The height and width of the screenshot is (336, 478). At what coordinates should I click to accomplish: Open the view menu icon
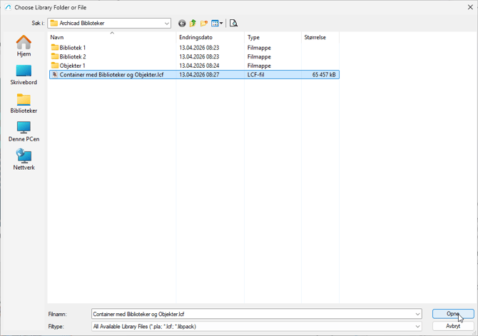(217, 24)
